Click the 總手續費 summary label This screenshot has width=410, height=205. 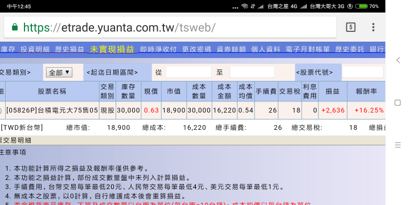[231, 128]
